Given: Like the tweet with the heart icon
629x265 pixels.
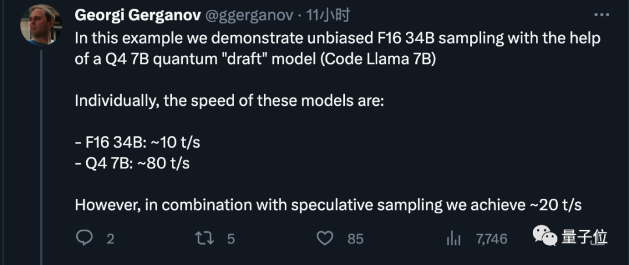Looking at the screenshot, I should click(x=324, y=238).
